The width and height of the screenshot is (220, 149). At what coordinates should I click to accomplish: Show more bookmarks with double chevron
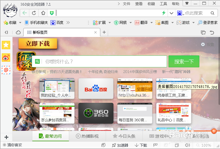coord(68,22)
